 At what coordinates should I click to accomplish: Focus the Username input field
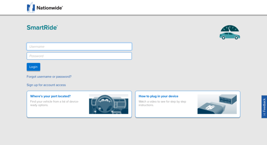pos(79,47)
